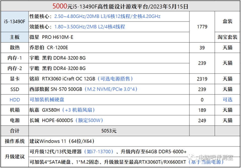Click '天猫' in the SSD row
Screen dimensions: 241x168
[227, 89]
